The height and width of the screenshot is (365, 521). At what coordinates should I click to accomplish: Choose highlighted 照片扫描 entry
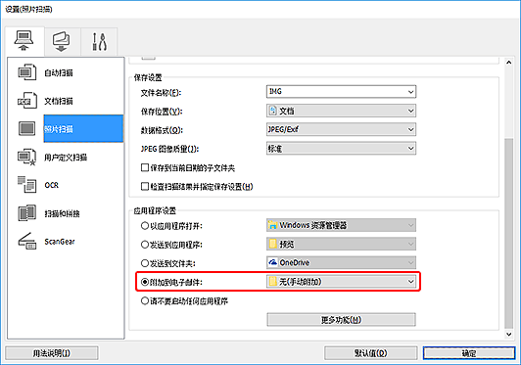tap(83, 128)
